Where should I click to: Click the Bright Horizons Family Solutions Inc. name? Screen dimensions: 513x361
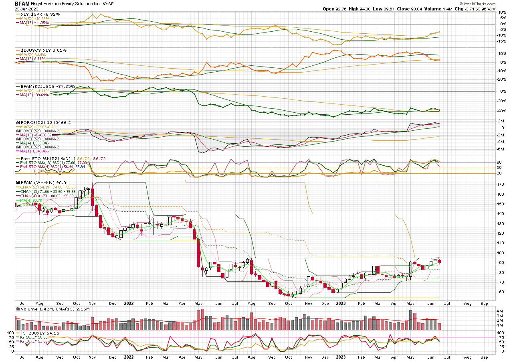coord(66,3)
